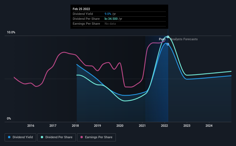This screenshot has height=146, width=236.
Task: Click the tooltip Dividend Per Share row label
Action: (86, 19)
